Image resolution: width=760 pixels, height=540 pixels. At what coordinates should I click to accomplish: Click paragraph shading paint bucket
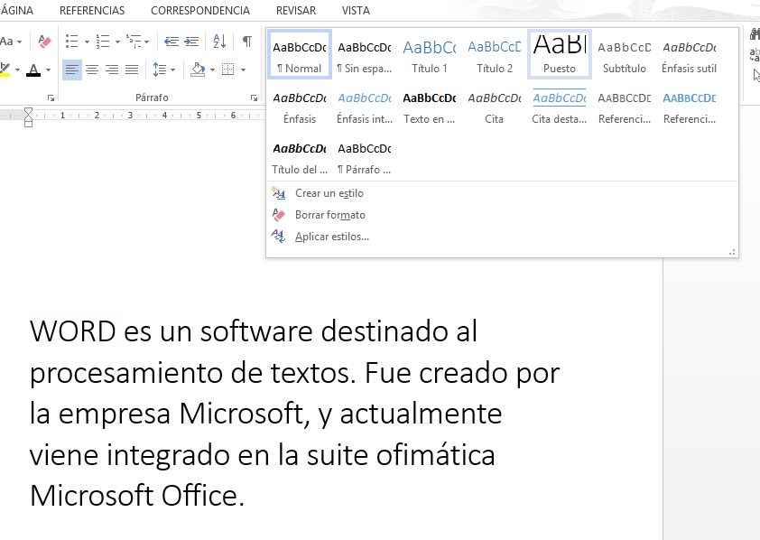click(x=198, y=70)
